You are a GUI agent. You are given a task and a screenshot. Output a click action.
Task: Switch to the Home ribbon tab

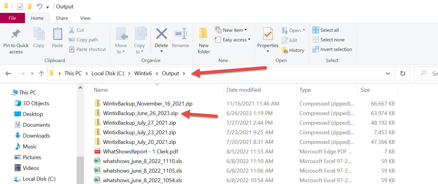tap(37, 18)
